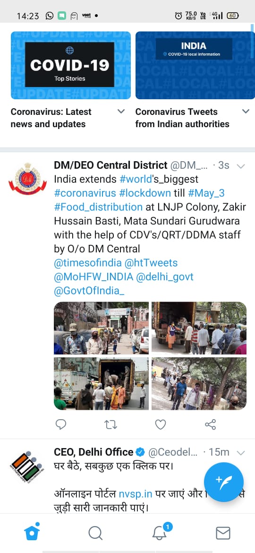Open the Search magnifier tab

[95, 533]
